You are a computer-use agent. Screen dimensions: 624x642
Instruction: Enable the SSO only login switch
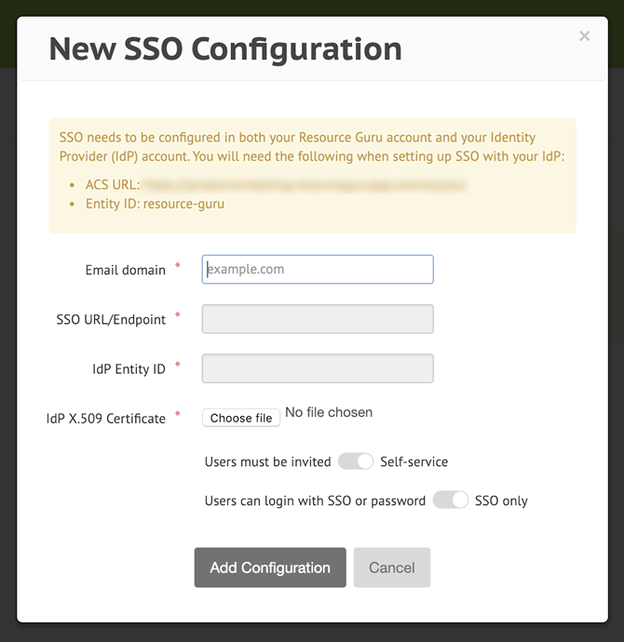tap(450, 500)
